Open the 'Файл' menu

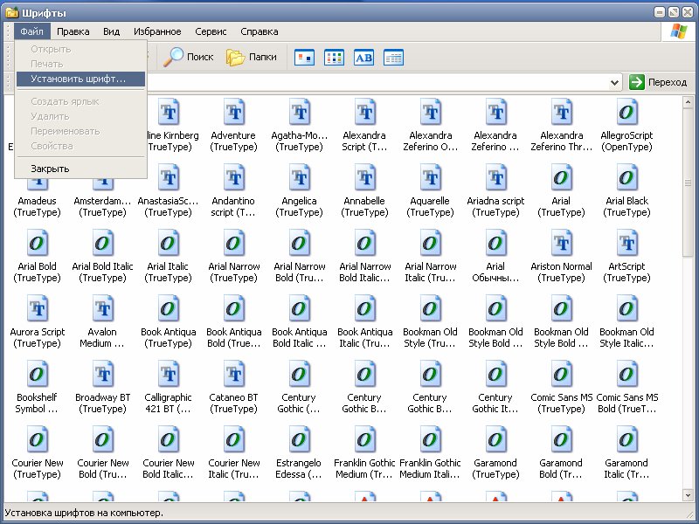[31, 31]
